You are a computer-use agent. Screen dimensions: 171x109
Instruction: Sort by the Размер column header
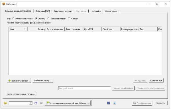[x=37, y=29]
